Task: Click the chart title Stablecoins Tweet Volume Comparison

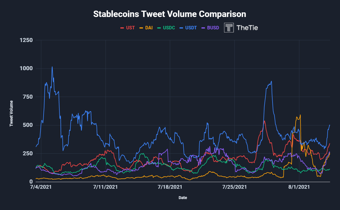Action: tap(170, 14)
